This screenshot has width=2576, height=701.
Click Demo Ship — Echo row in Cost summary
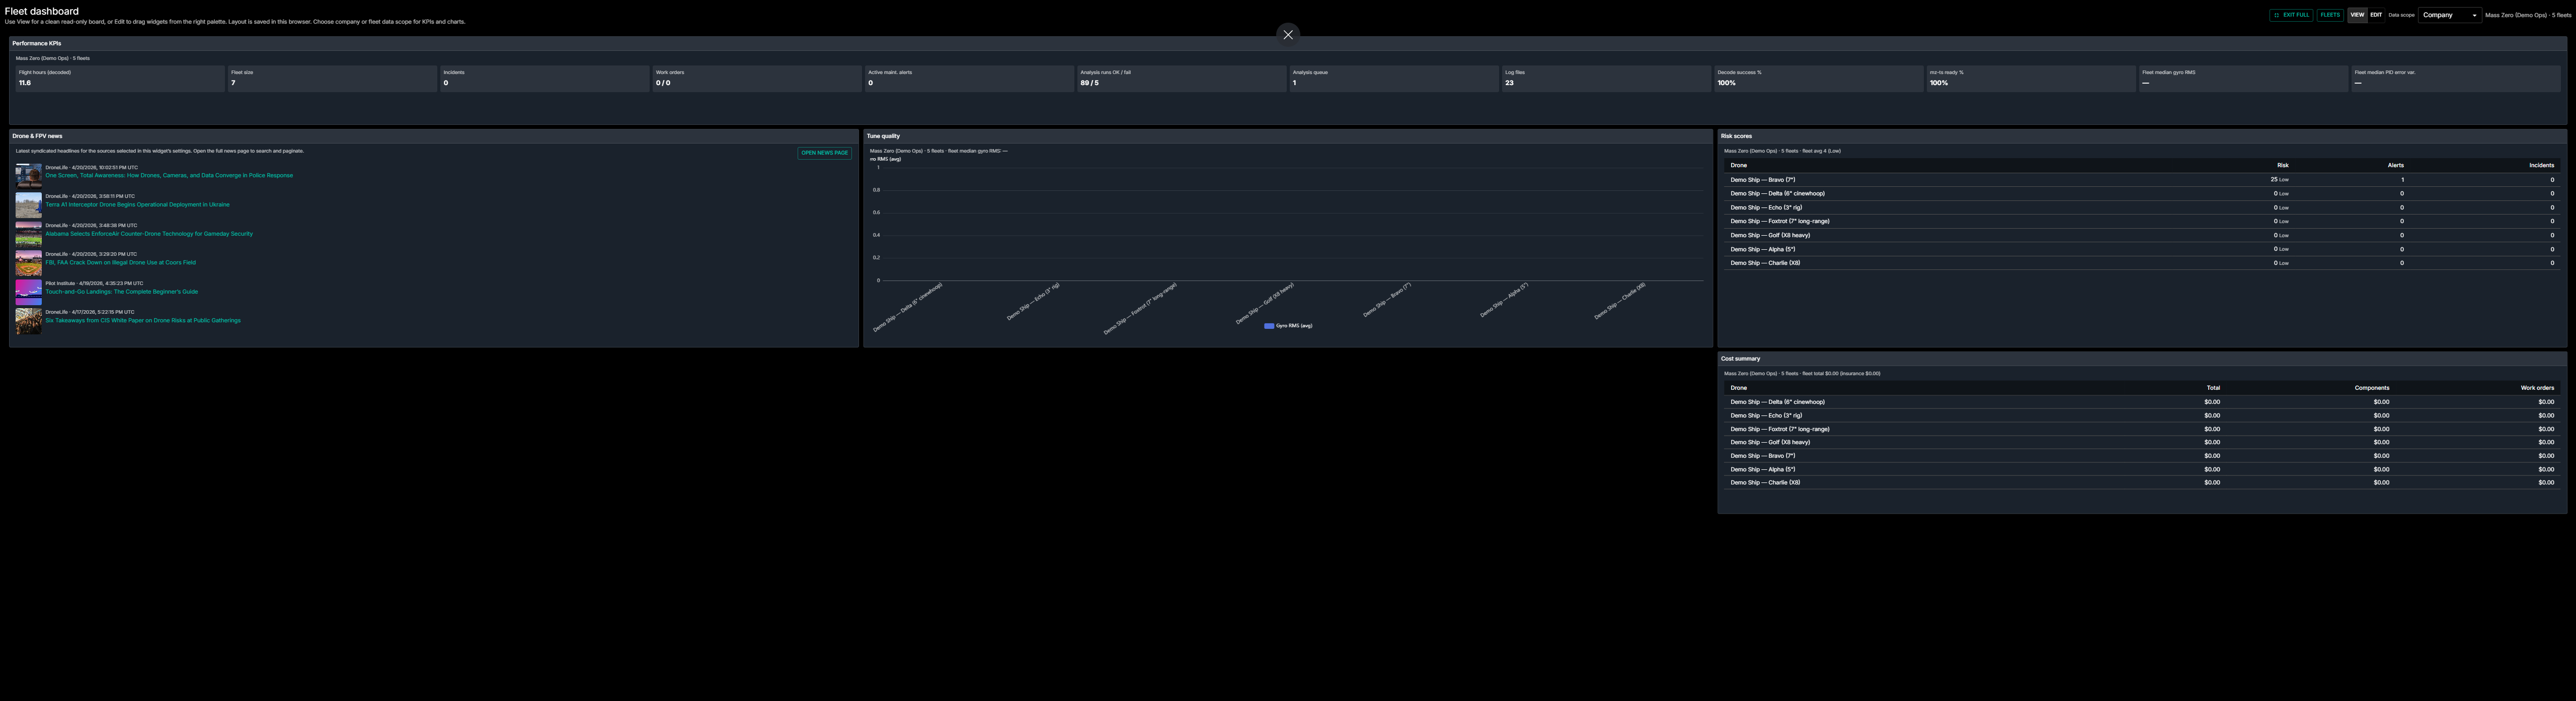pyautogui.click(x=2141, y=415)
